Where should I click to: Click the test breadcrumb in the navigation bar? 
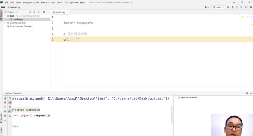[x=3, y=7]
